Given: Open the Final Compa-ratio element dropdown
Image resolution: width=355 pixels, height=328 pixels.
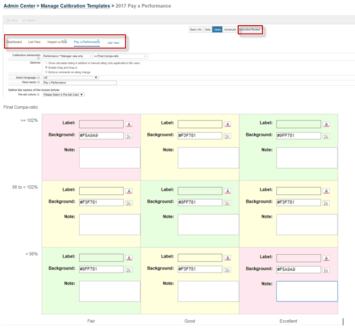Looking at the screenshot, I should click(x=122, y=56).
